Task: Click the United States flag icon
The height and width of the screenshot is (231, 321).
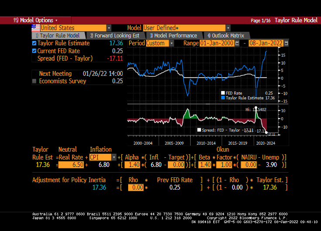Action: point(35,28)
